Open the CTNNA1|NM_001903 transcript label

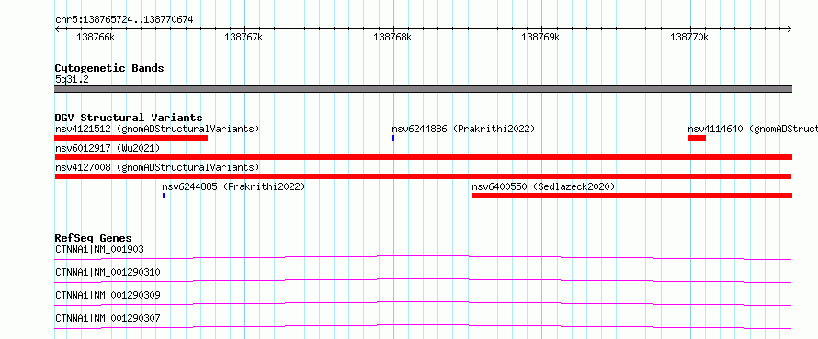point(99,249)
